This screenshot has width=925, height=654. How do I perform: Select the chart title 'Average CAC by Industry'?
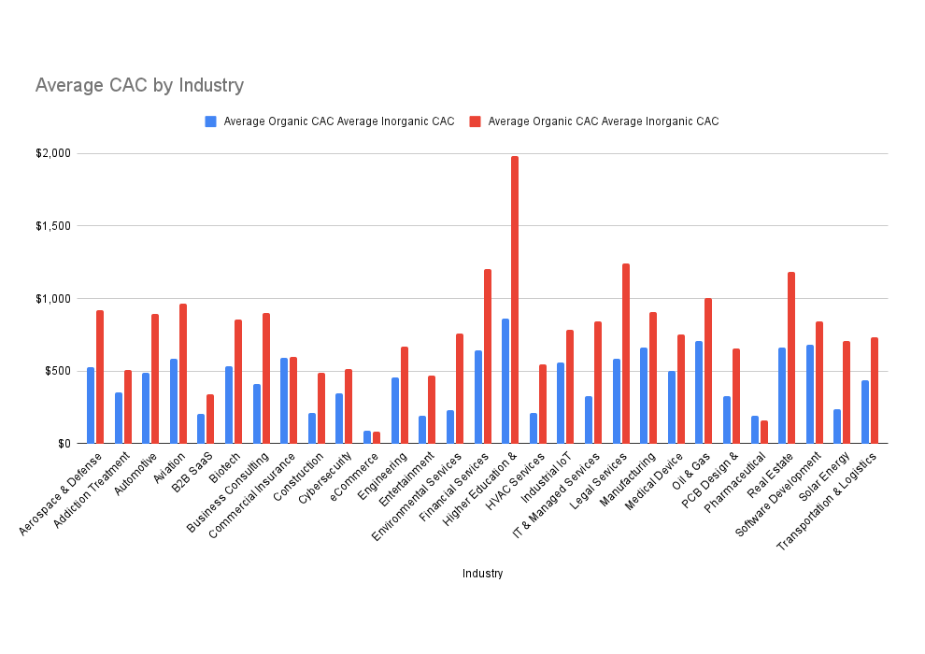(139, 86)
